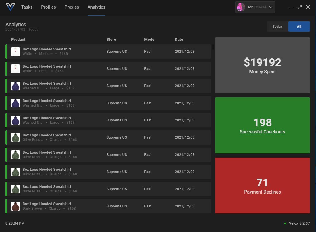The width and height of the screenshot is (316, 232).
Task: Switch to the Profiles tab
Action: click(x=48, y=7)
